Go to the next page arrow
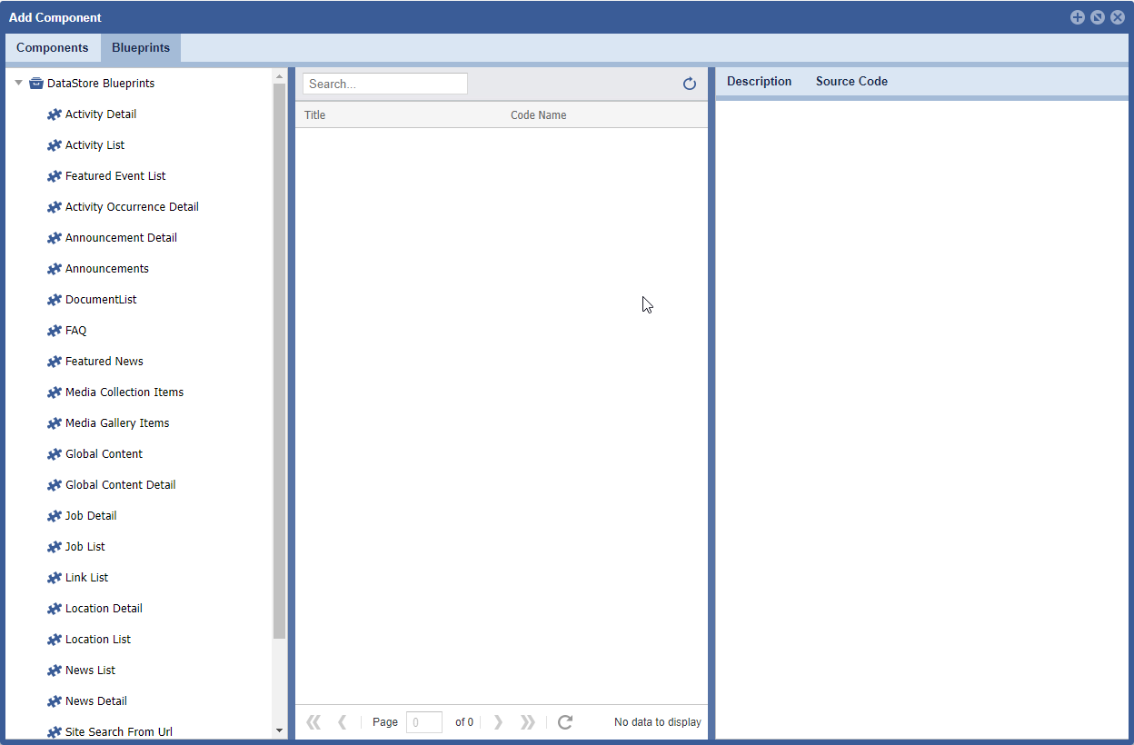The width and height of the screenshot is (1134, 745). click(498, 722)
